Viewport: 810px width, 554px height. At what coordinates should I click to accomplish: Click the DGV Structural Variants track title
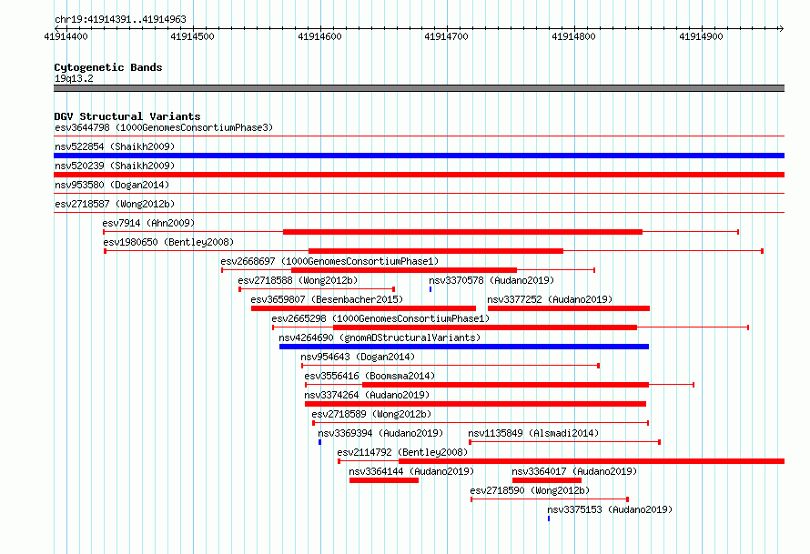[x=127, y=116]
